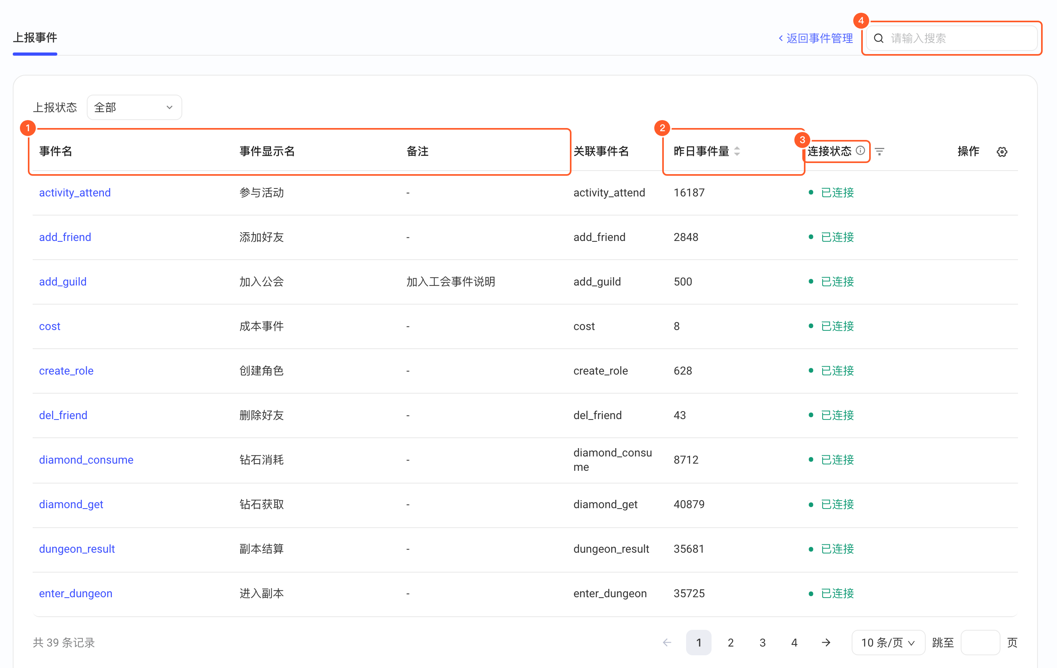Click the 共 39 条记录 total label

tap(64, 643)
